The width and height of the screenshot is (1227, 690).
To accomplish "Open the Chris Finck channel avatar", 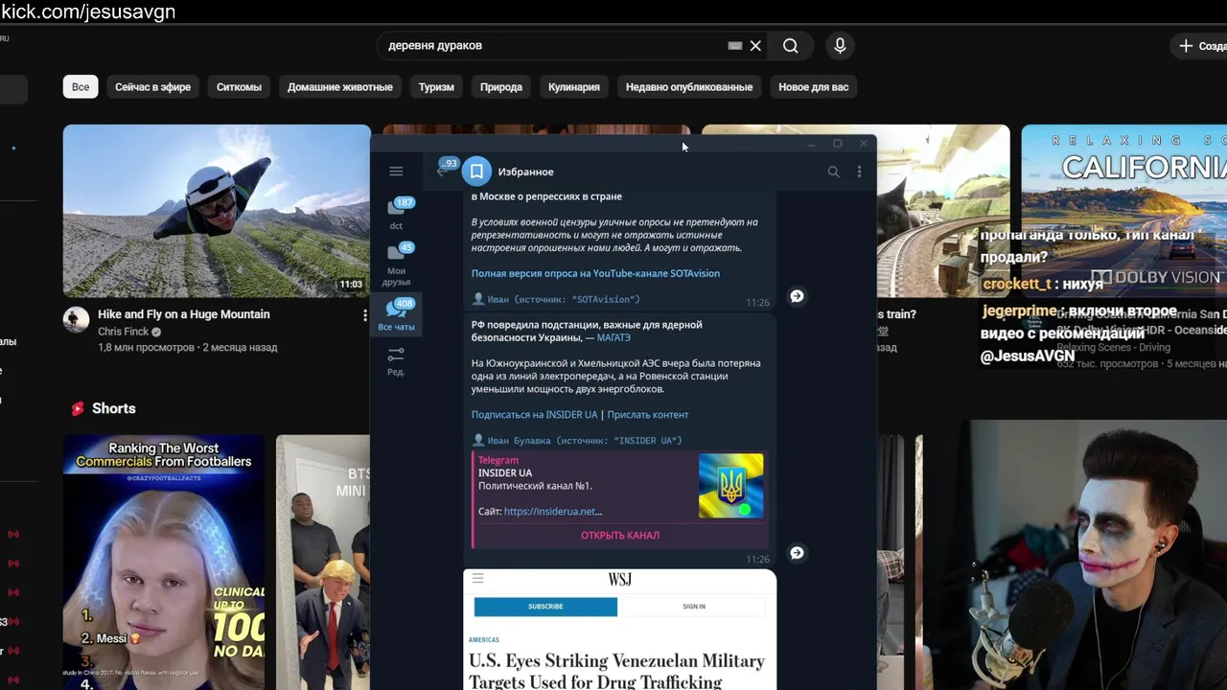I will point(76,320).
